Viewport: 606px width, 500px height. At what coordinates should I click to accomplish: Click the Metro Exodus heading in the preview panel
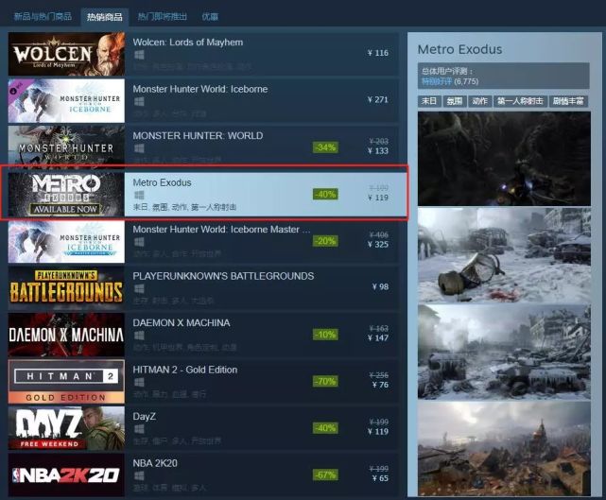(x=459, y=49)
